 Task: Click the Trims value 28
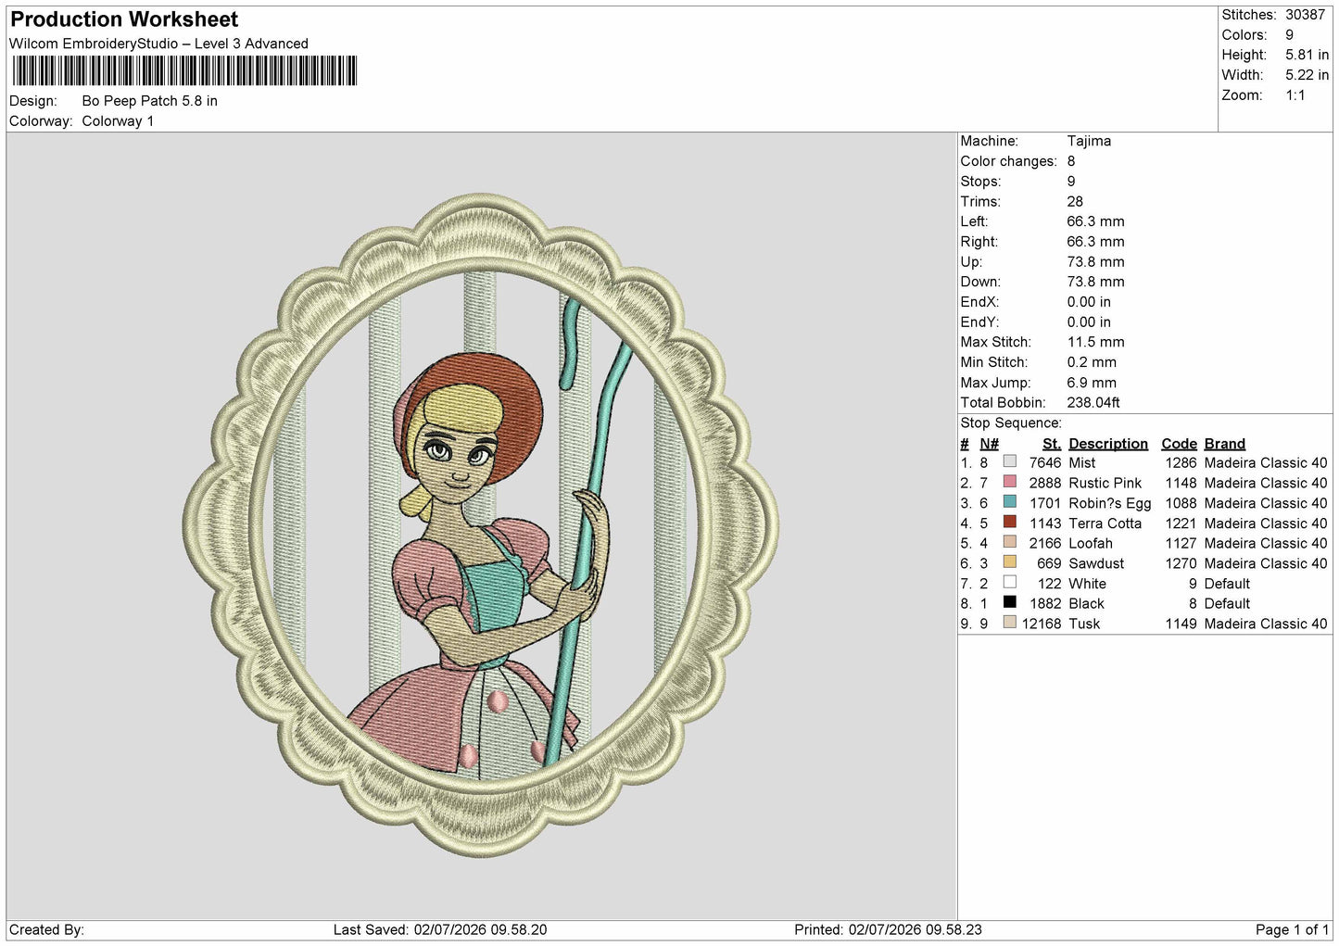point(1075,201)
